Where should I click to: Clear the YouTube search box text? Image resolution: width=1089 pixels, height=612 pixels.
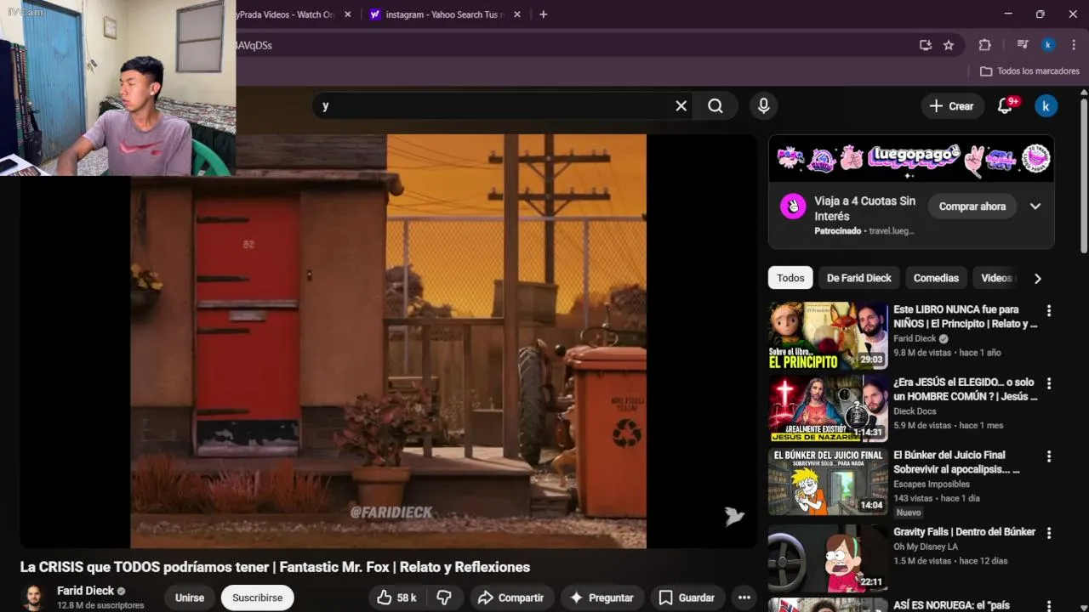click(681, 105)
